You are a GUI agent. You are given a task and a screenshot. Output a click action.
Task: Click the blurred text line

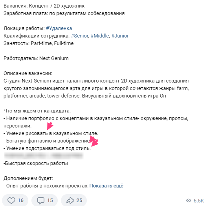[x=44, y=155]
